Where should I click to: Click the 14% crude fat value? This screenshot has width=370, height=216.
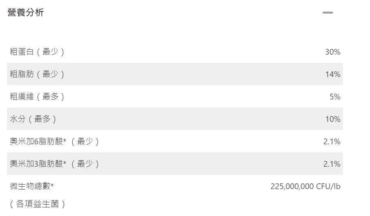tap(332, 74)
